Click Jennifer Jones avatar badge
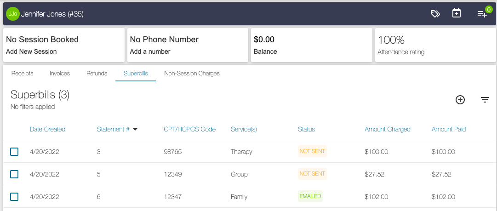This screenshot has height=211, width=497. pyautogui.click(x=12, y=14)
